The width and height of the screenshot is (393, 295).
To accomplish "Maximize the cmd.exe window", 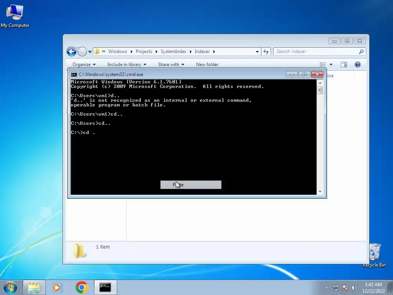I will [304, 74].
